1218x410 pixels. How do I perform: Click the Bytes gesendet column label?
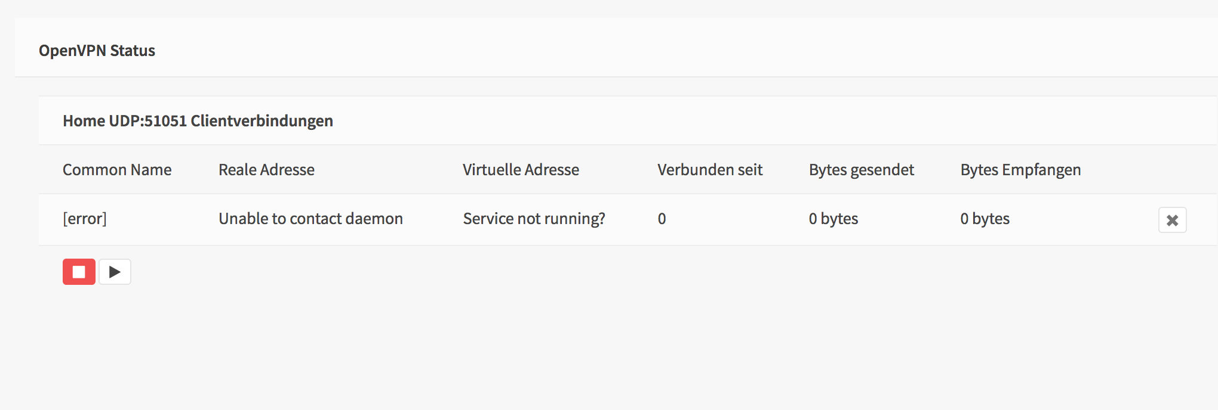(862, 170)
